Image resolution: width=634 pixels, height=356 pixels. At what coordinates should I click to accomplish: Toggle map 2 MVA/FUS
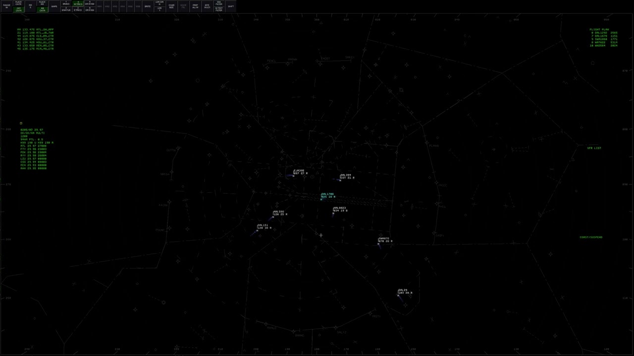[66, 9]
